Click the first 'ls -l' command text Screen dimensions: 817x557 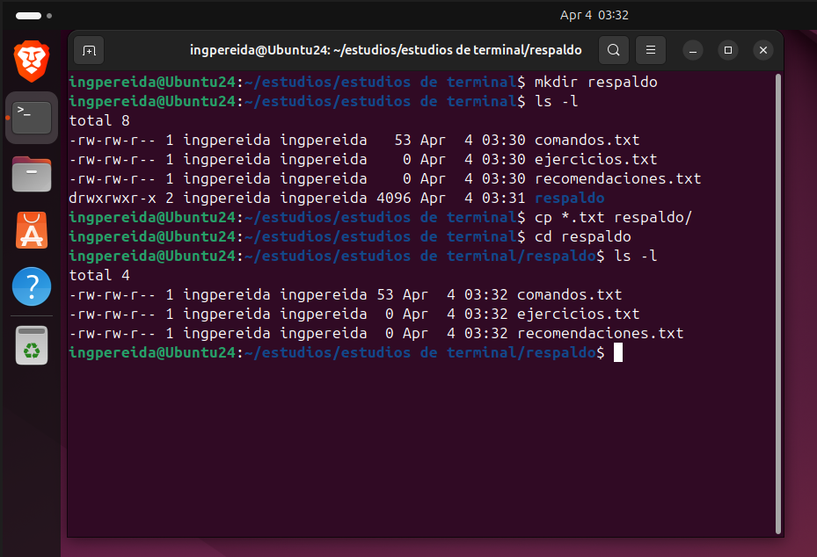[557, 102]
